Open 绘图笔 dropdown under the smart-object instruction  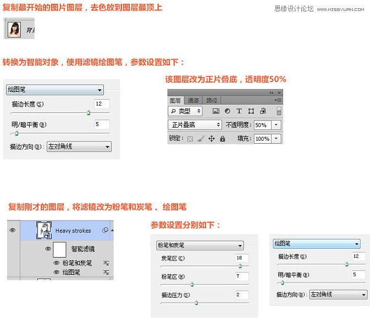[x=55, y=90]
